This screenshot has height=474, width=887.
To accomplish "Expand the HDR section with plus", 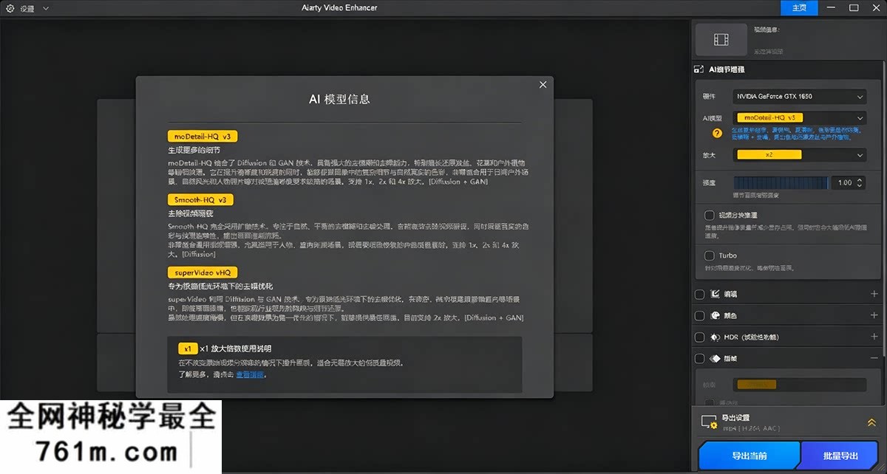I will (x=874, y=337).
